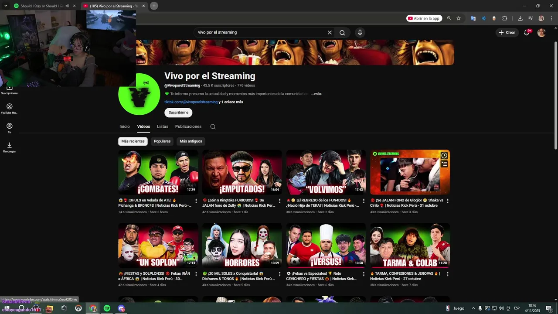
Task: Open the TARMA, CONFESIONES & JEROPAS title
Action: pyautogui.click(x=405, y=276)
